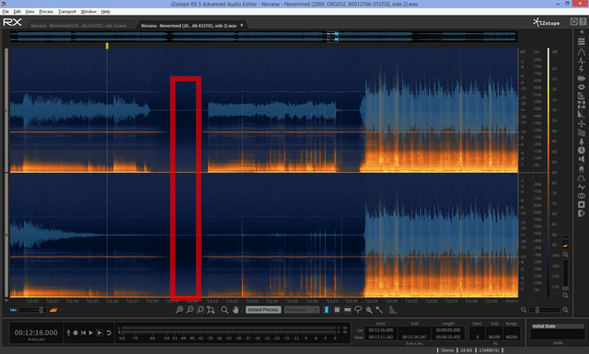Screen dimensions: 589x354
Task: Click the selection start 00:12:16.000 field
Action: click(x=380, y=330)
